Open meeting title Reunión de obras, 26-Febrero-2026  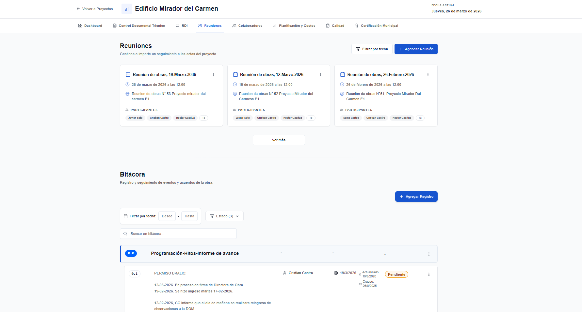(x=380, y=75)
